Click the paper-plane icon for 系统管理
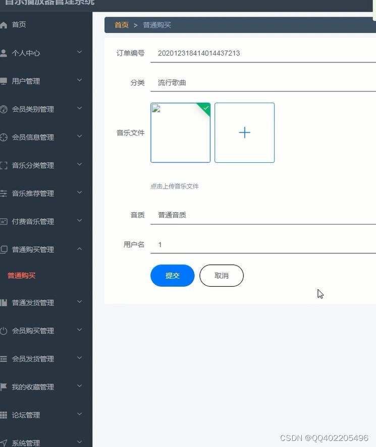The height and width of the screenshot is (447, 376). [x=4, y=443]
